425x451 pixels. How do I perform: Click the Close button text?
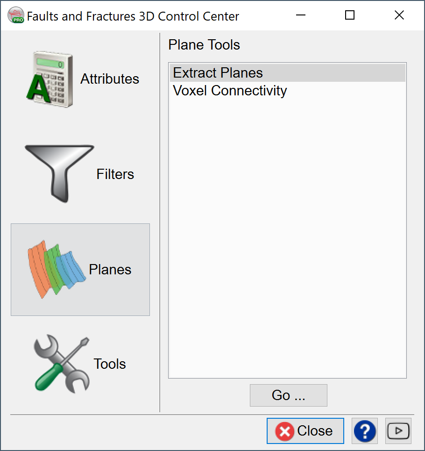click(315, 431)
